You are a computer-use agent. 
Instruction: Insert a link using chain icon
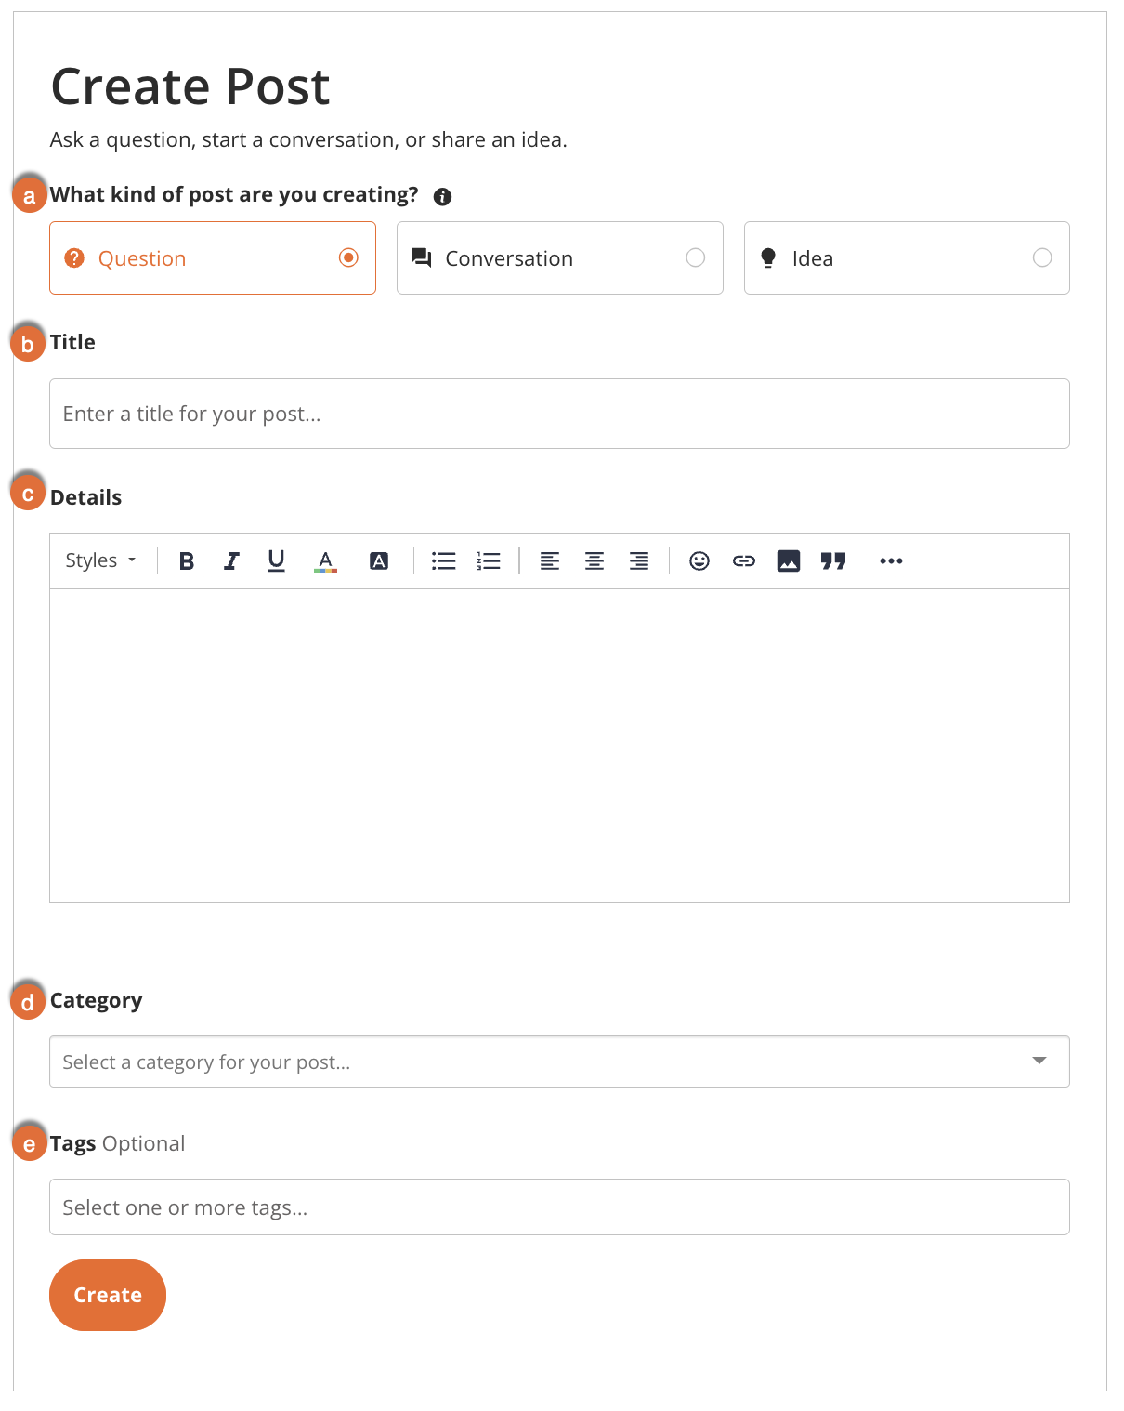[744, 560]
